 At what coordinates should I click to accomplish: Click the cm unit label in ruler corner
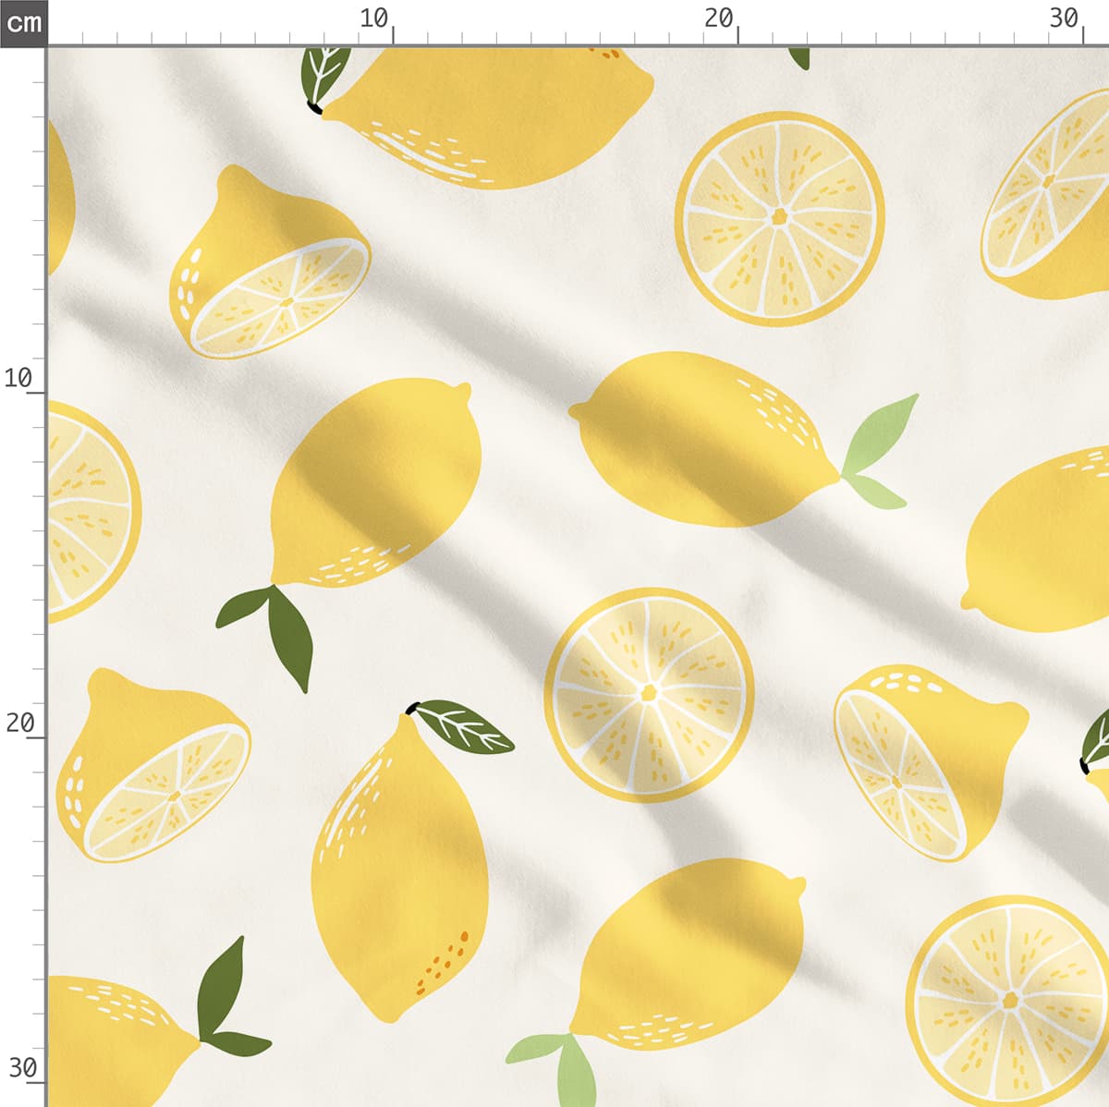coord(23,22)
